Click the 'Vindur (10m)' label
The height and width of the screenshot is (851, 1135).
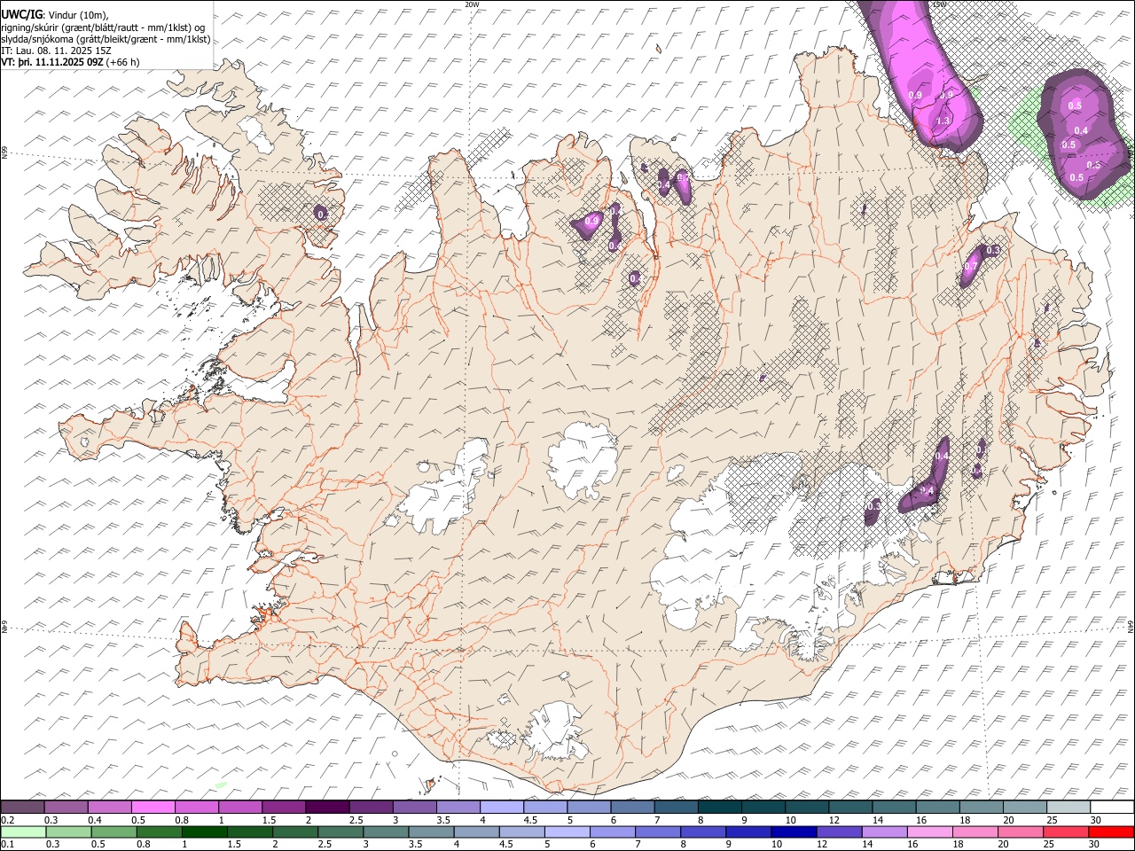click(78, 14)
